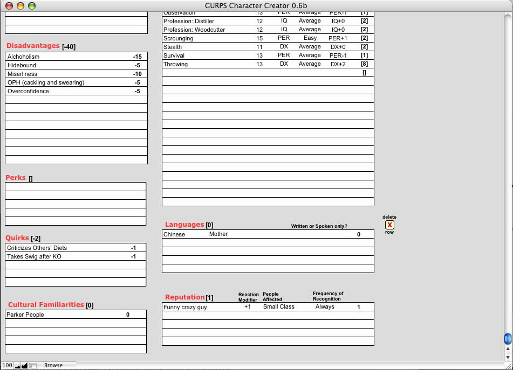Click the Parker People cultural familiarity
Viewport: 513px width, 370px height.
click(25, 315)
